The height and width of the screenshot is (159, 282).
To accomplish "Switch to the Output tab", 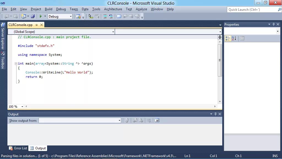I will point(38,148).
